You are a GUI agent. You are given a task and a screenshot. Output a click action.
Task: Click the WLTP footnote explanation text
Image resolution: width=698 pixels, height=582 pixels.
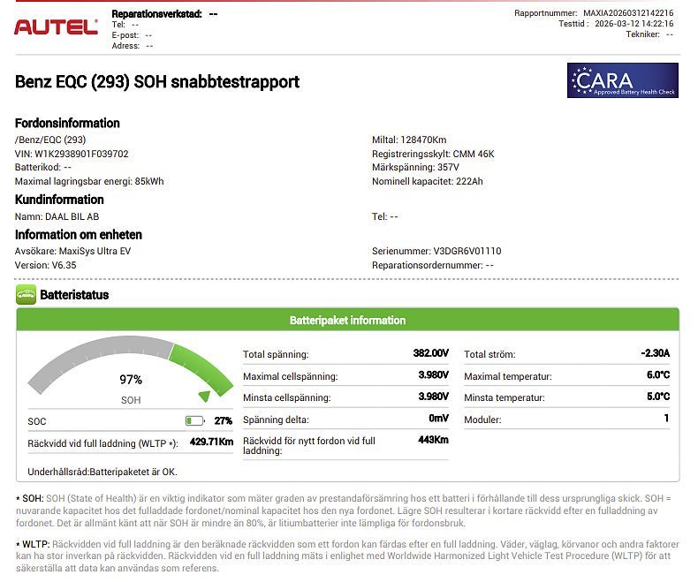click(345, 556)
